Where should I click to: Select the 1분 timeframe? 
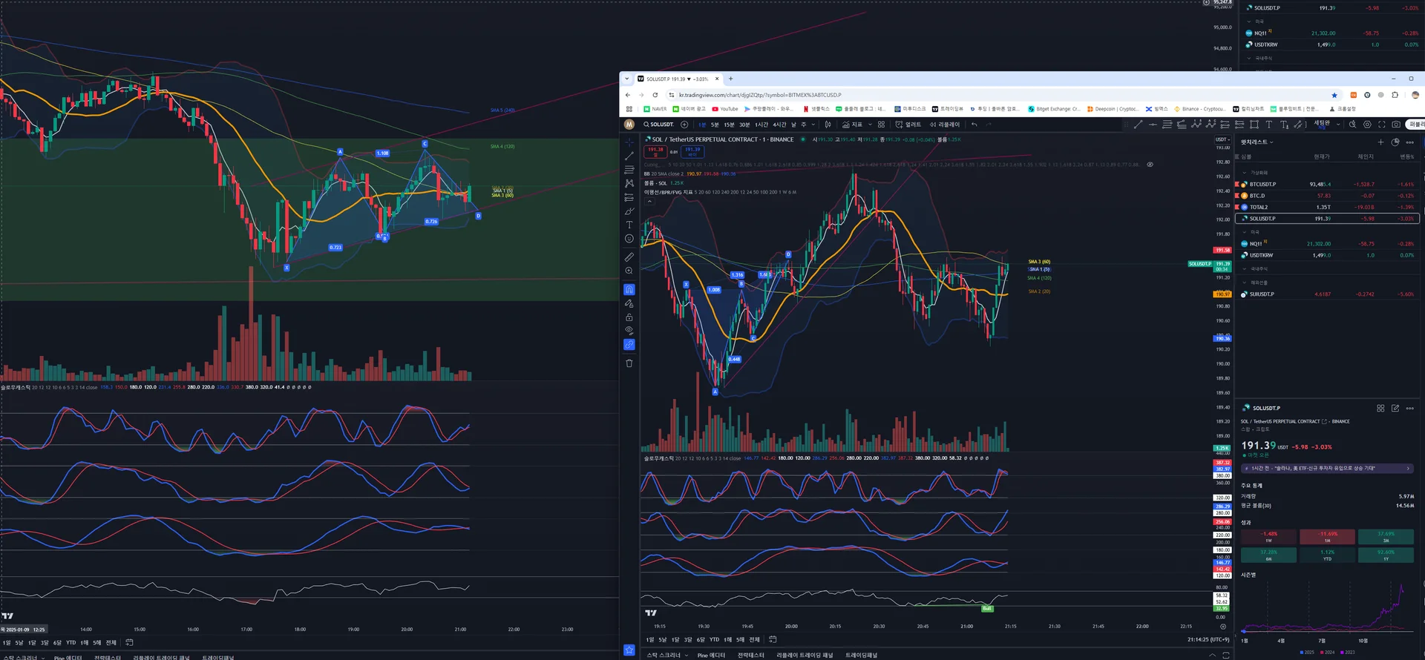click(702, 125)
